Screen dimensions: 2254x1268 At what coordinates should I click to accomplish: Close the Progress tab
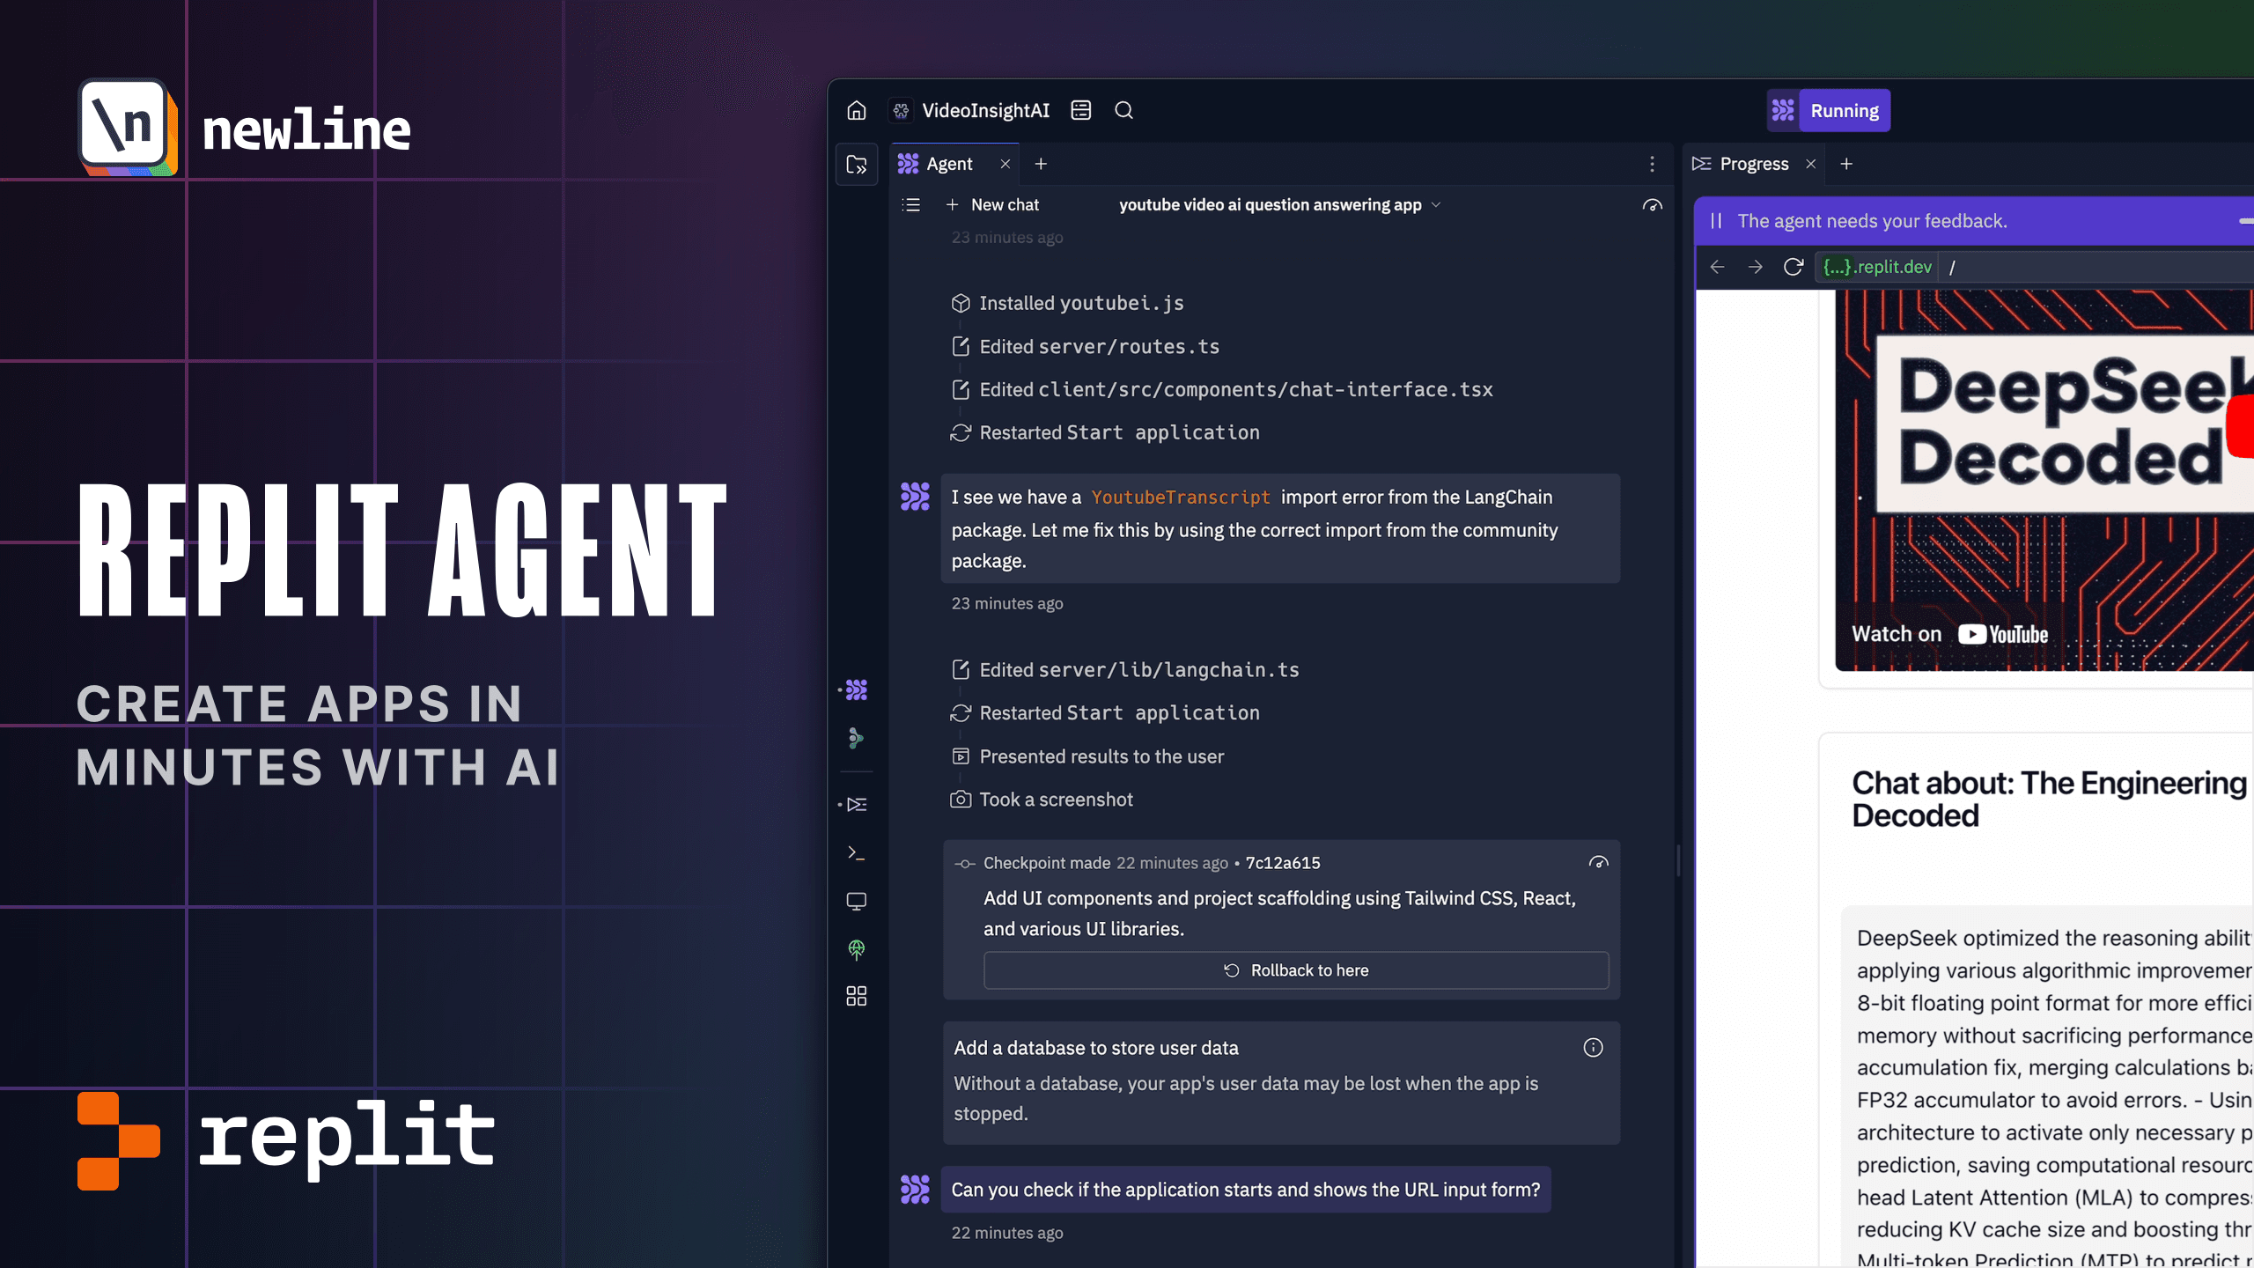pyautogui.click(x=1810, y=164)
